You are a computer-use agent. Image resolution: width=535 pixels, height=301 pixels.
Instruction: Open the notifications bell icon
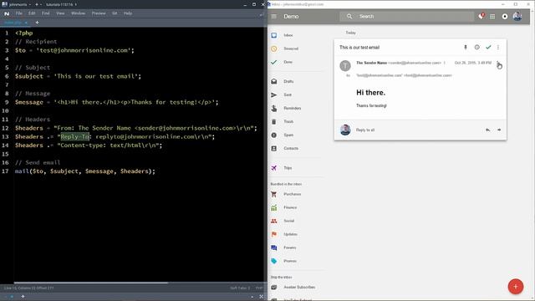point(481,17)
